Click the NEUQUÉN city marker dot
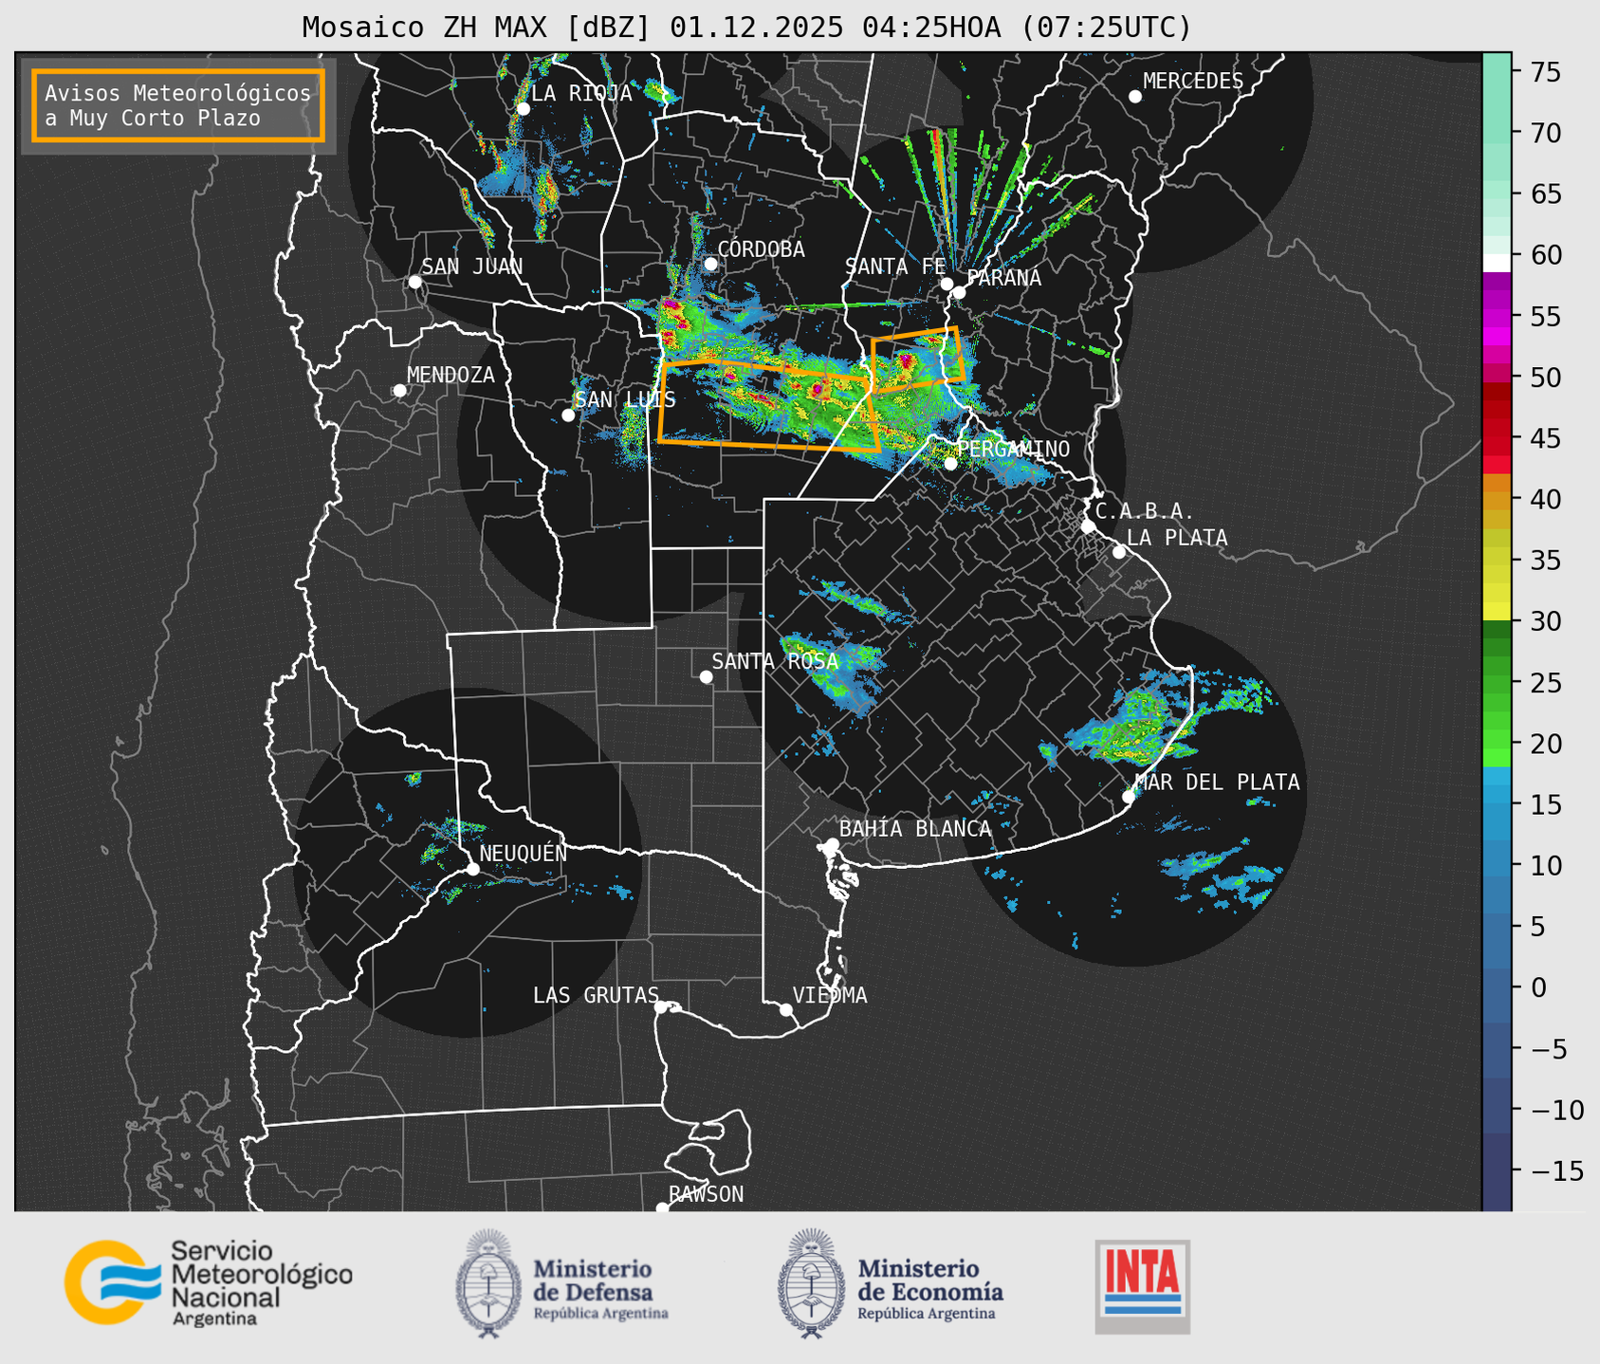This screenshot has width=1600, height=1364. [472, 869]
